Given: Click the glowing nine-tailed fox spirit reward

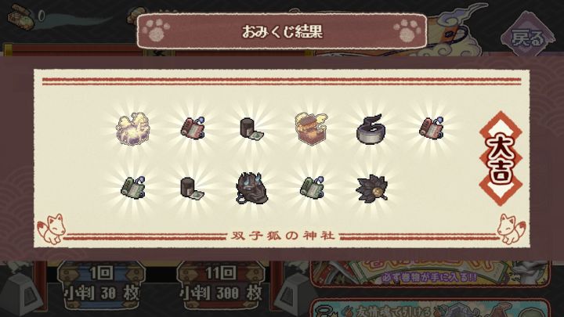Looking at the screenshot, I should [132, 128].
